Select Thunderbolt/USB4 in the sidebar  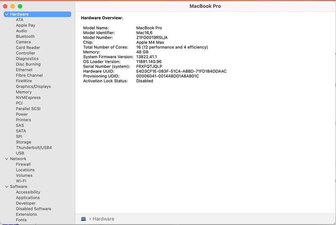34,148
